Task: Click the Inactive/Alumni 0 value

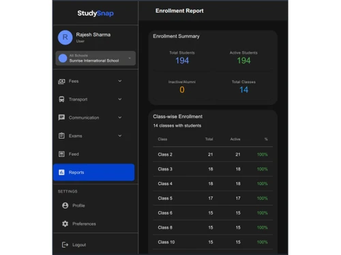Action: click(182, 90)
